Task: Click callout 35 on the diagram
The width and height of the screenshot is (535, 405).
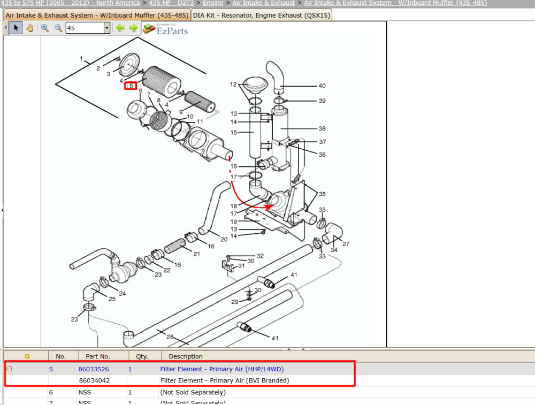Action: coord(322,194)
